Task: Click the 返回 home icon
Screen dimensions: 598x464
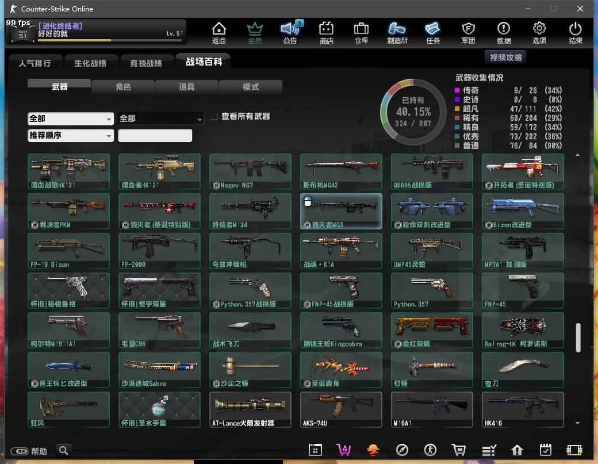Action: [x=218, y=32]
